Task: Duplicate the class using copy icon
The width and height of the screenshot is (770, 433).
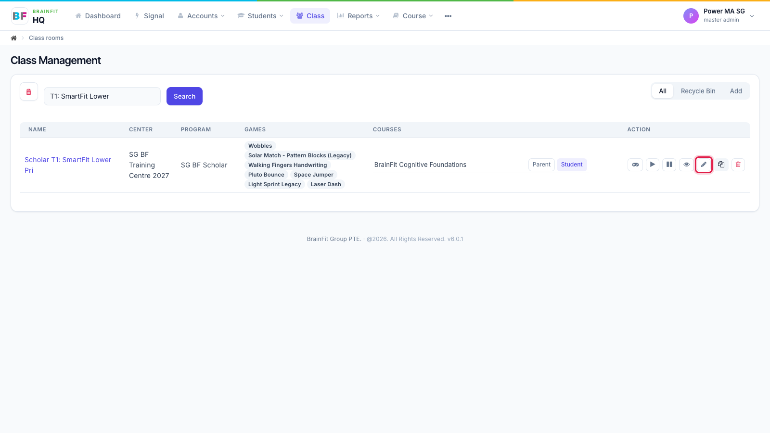Action: point(721,165)
